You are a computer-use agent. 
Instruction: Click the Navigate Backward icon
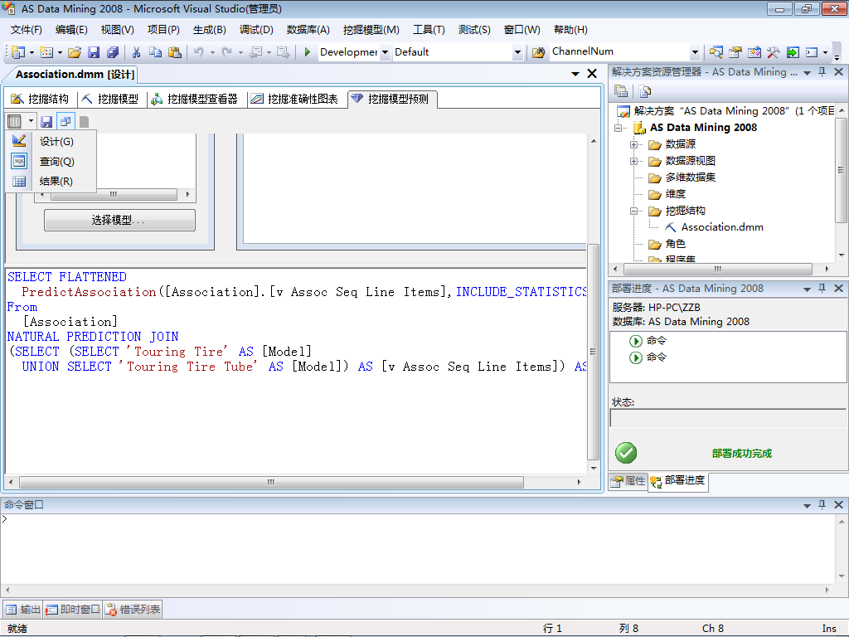[255, 52]
